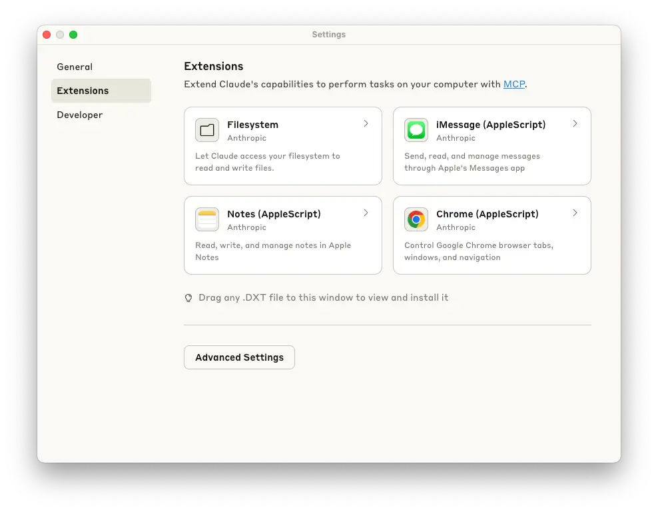Switch to the General settings section
This screenshot has height=512, width=658.
click(75, 67)
